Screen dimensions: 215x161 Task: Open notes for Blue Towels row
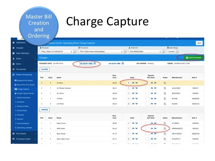[x=165, y=134]
